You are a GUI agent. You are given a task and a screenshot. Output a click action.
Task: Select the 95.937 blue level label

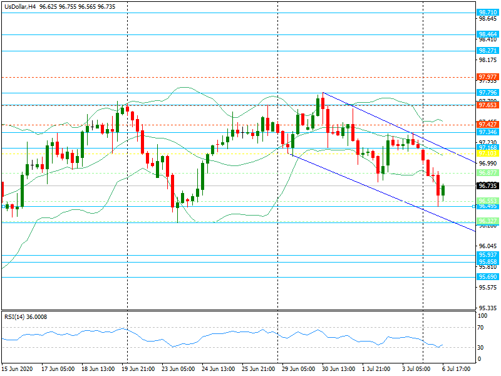[487, 255]
